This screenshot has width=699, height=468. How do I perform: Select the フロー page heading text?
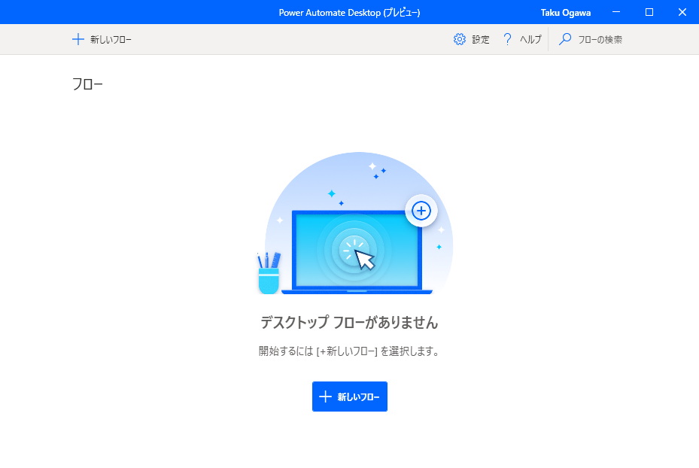[x=88, y=84]
